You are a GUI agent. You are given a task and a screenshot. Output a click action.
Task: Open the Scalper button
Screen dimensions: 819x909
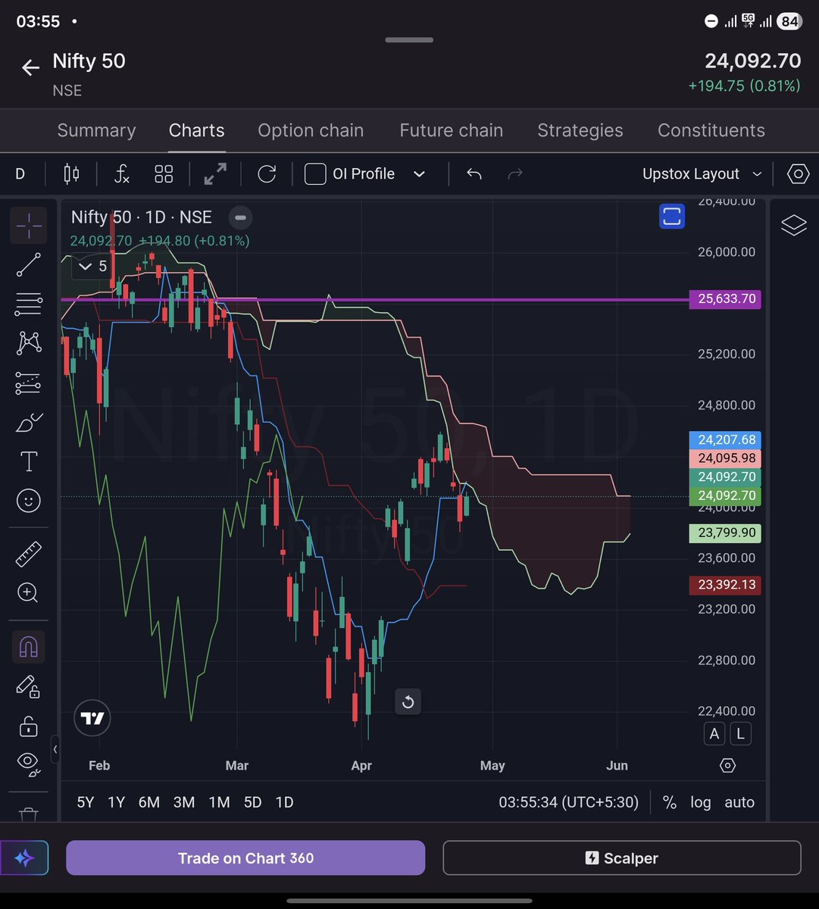coord(622,858)
